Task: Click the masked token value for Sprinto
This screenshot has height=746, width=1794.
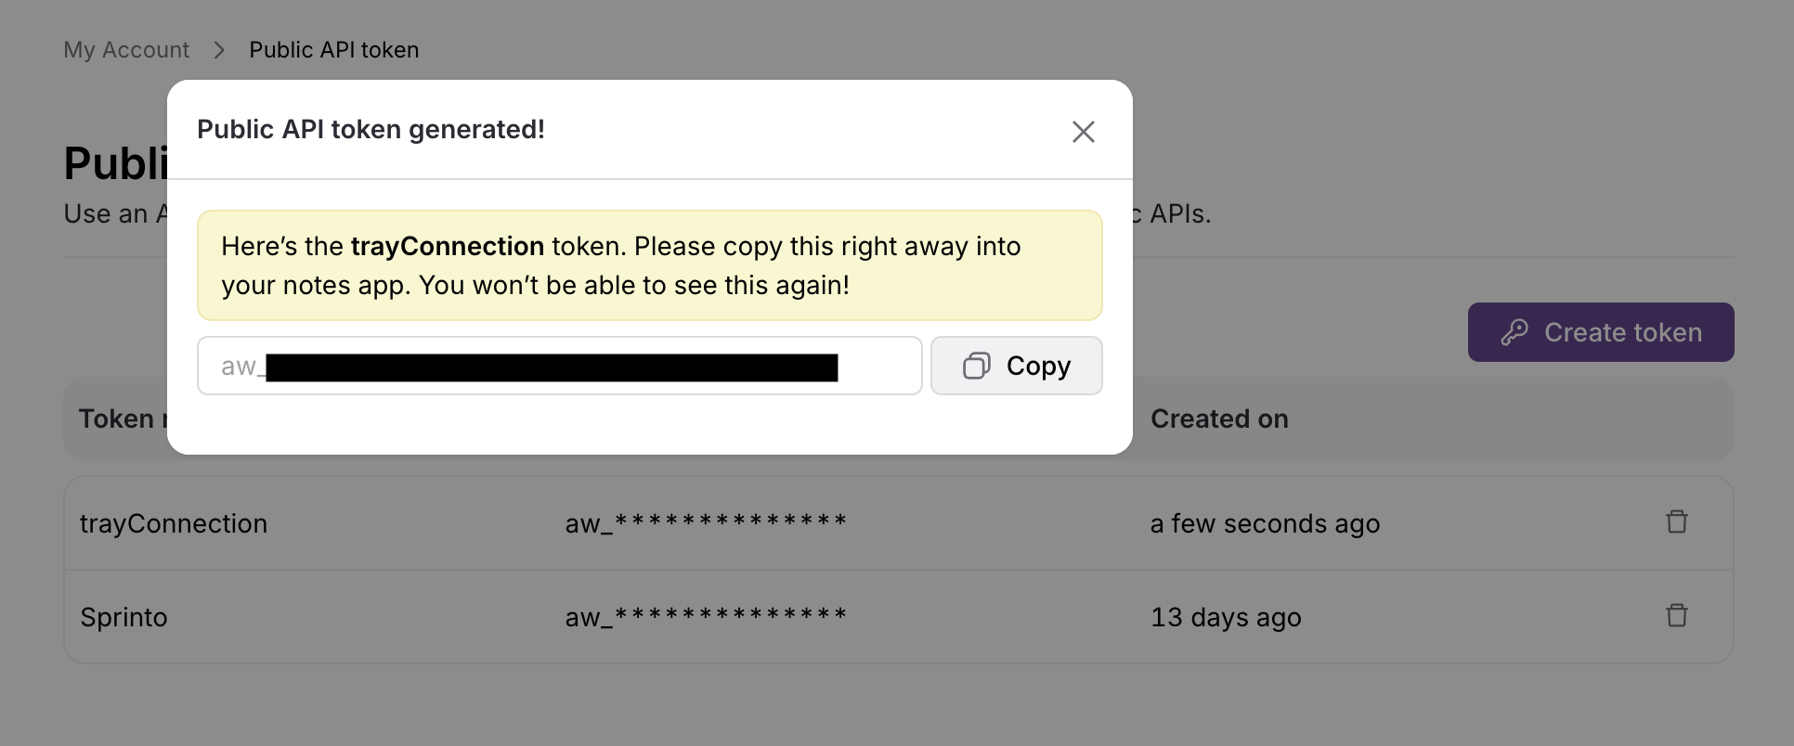Action: (705, 615)
